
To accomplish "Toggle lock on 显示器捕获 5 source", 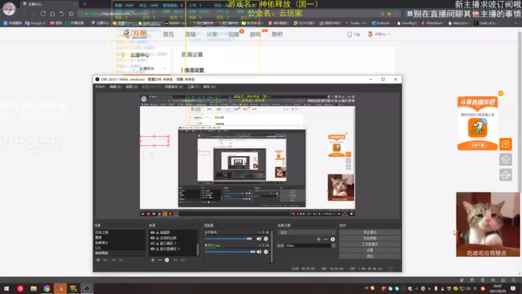I will click(x=157, y=249).
